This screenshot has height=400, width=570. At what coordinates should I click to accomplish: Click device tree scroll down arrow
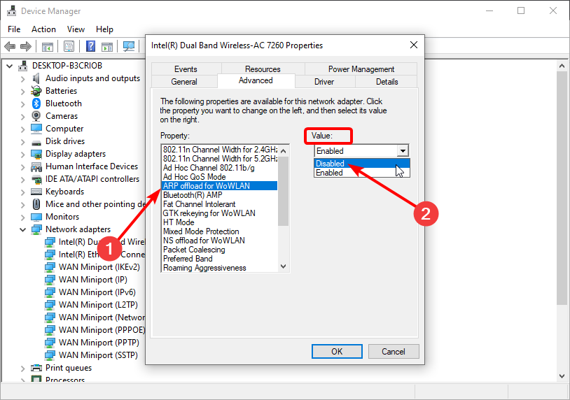pos(562,376)
